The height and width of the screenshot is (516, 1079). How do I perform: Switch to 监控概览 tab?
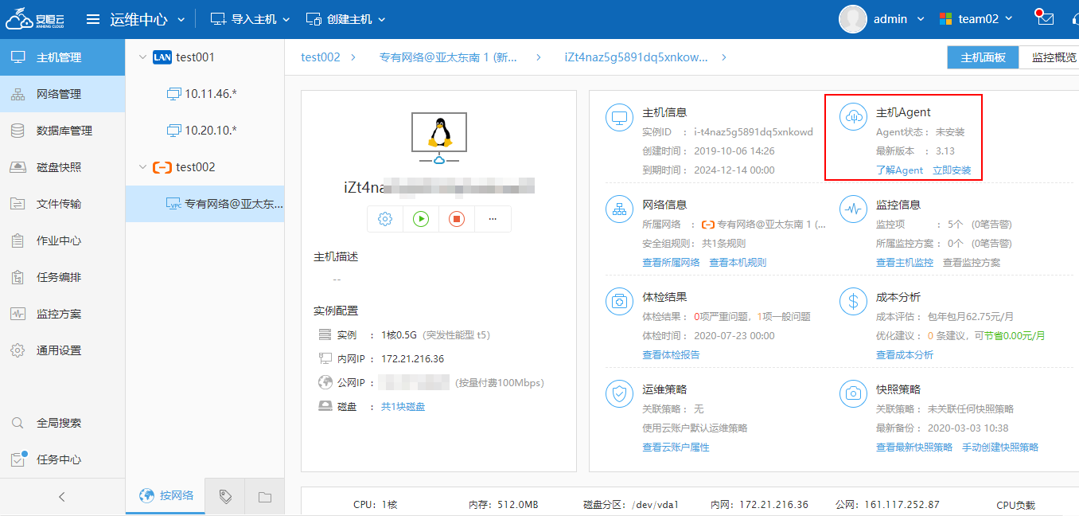click(1050, 57)
